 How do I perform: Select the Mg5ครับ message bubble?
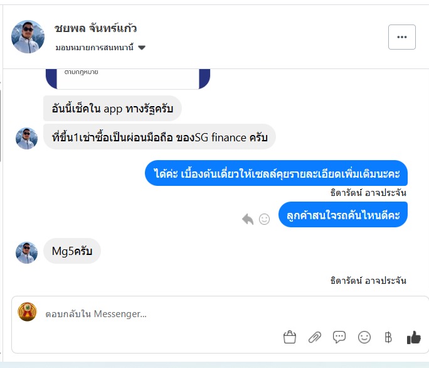pos(72,251)
